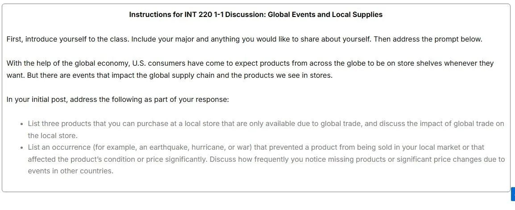The image size is (515, 210).
Task: Click the phrase "Then address the prompt below"
Action: pyautogui.click(x=428, y=39)
